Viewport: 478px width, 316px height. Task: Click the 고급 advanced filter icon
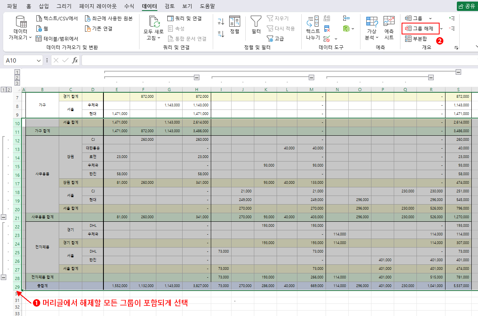tap(270, 39)
